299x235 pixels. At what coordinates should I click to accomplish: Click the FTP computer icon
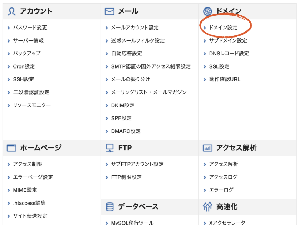109,148
